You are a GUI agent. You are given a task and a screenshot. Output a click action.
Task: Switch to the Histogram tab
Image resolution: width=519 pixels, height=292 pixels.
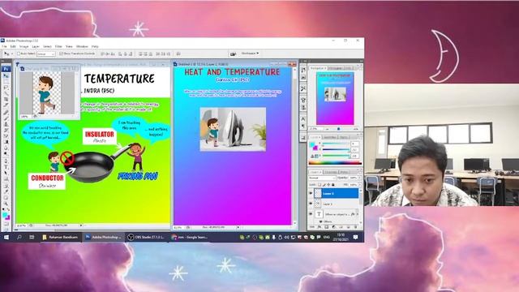(x=335, y=68)
